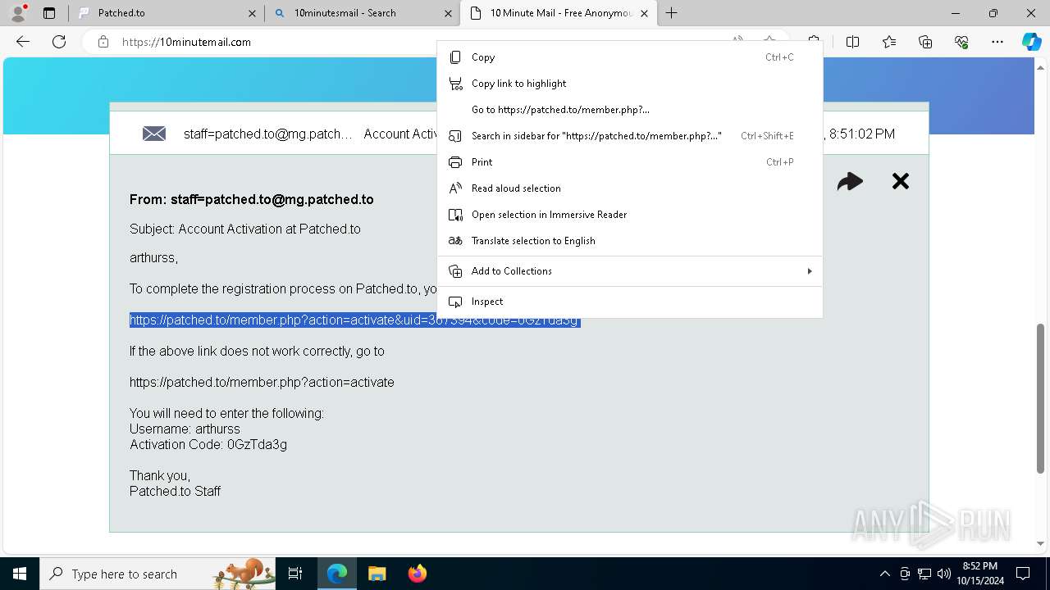The width and height of the screenshot is (1050, 590).
Task: Select Copy link to highlight
Action: 629,84
